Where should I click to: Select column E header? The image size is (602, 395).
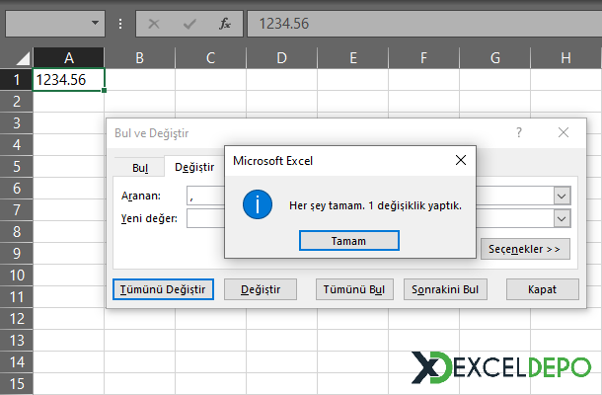(x=353, y=58)
